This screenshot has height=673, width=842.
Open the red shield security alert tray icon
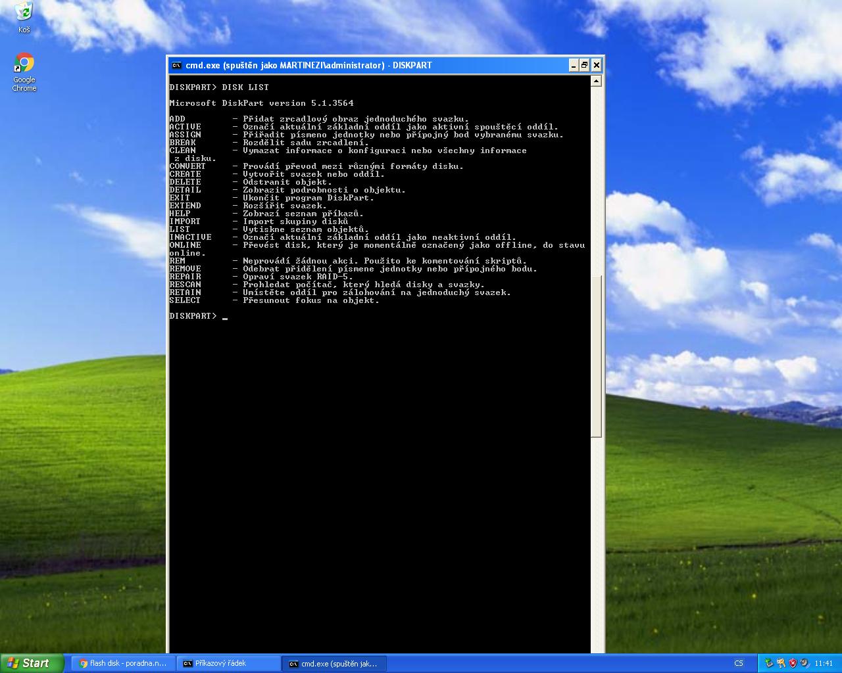[x=793, y=663]
